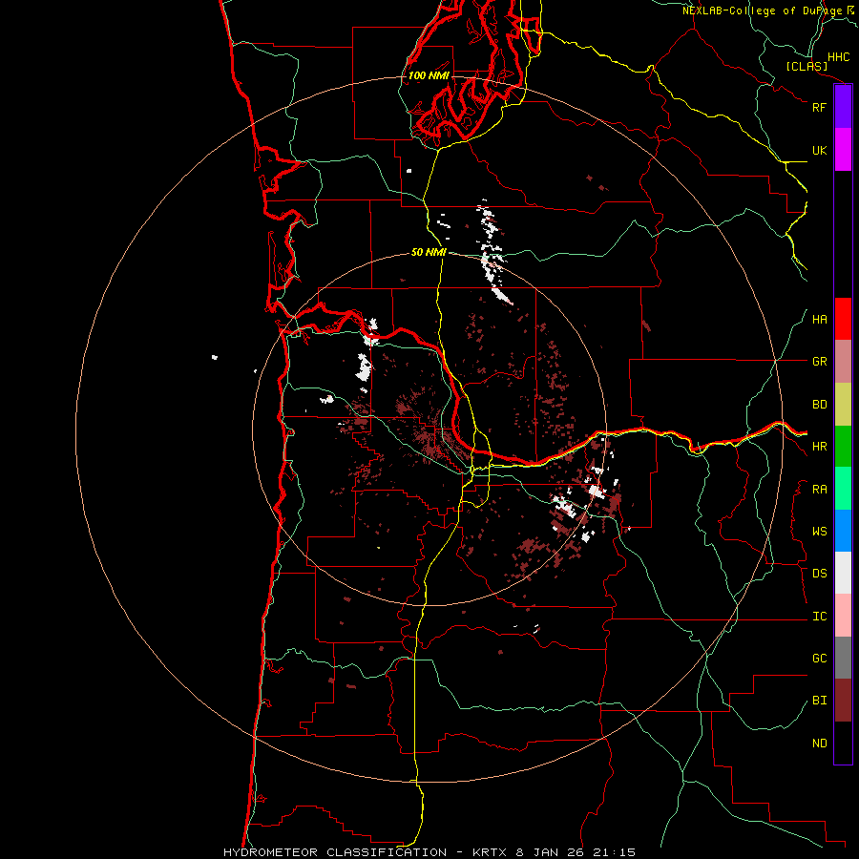Click the RF legend label
The height and width of the screenshot is (859, 859).
click(x=819, y=107)
